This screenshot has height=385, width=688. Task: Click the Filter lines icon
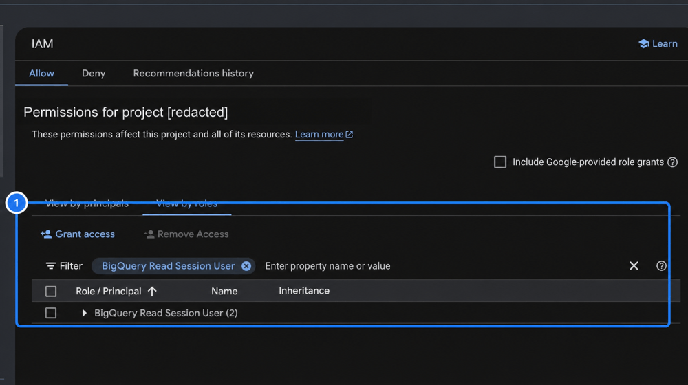coord(51,266)
